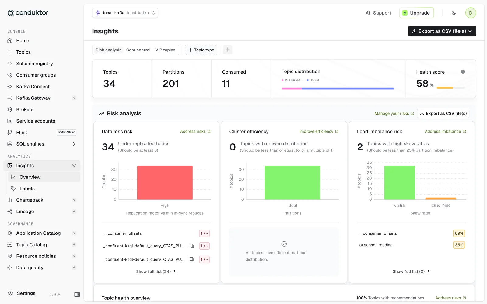Open Brokers page
The width and height of the screenshot is (487, 304).
[42, 109]
